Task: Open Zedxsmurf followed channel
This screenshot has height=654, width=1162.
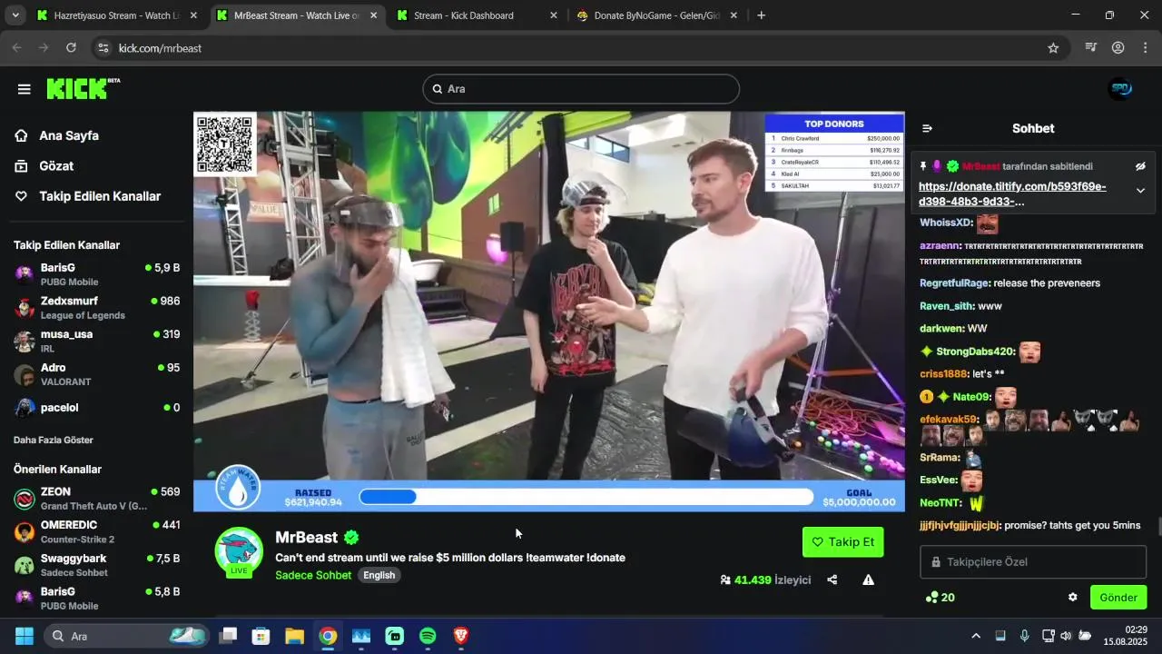Action: point(97,307)
